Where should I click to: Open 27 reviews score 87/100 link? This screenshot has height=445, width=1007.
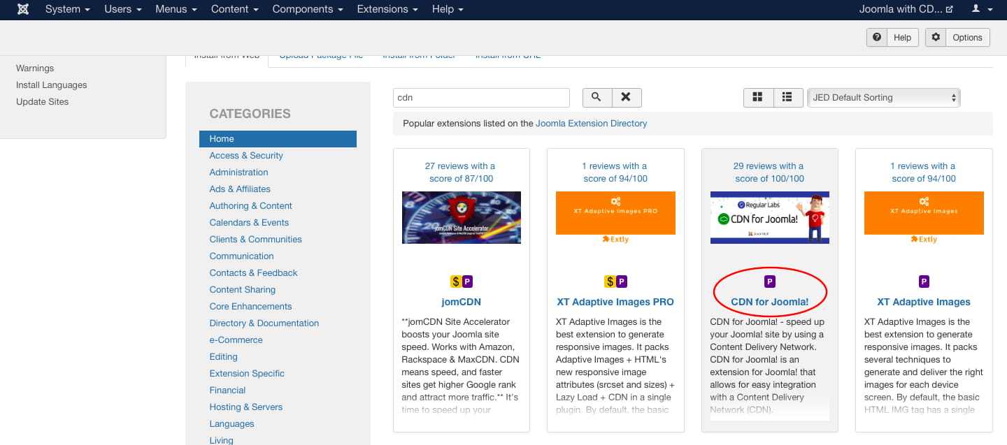pyautogui.click(x=462, y=173)
